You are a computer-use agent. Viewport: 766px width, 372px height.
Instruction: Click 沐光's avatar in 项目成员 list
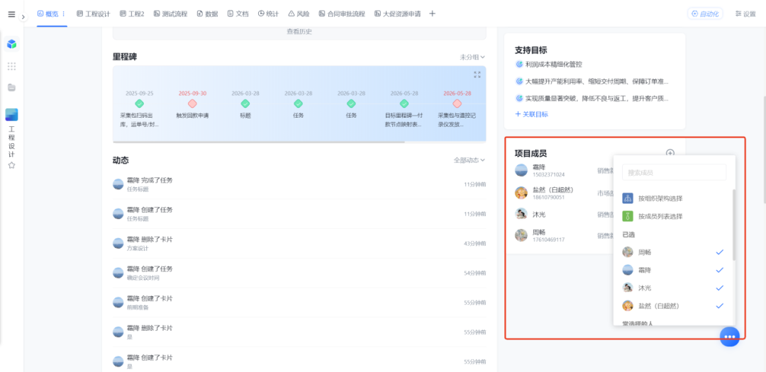coord(521,214)
